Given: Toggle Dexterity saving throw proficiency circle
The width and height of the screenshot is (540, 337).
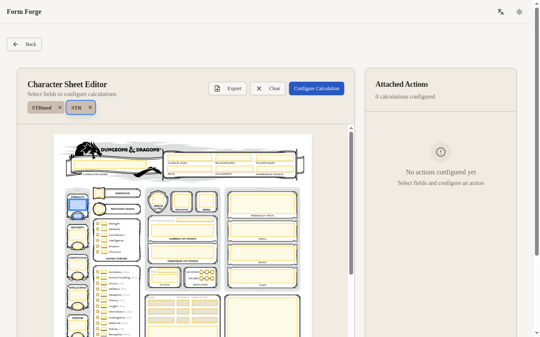Looking at the screenshot, I should coord(97,229).
